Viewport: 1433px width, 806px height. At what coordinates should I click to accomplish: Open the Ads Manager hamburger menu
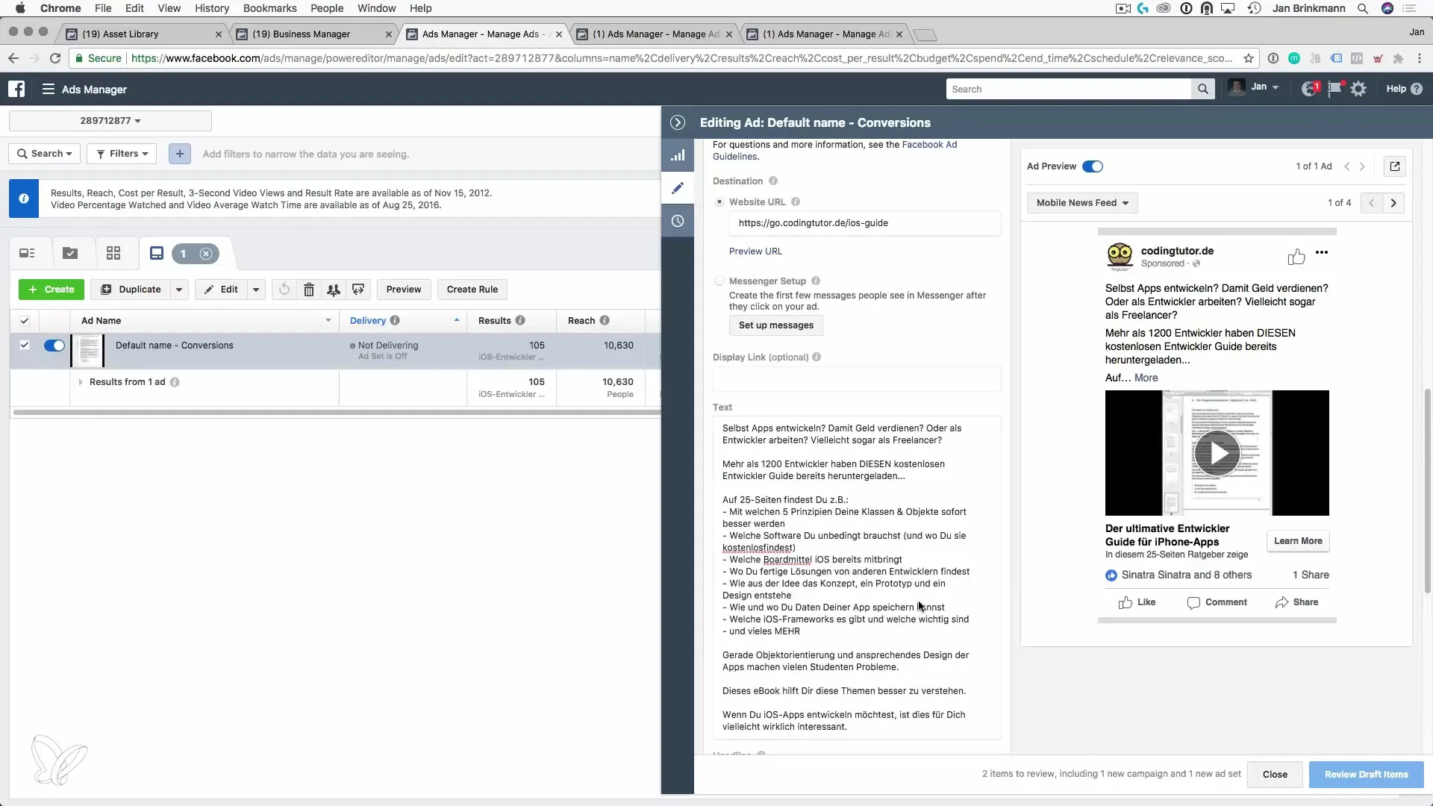click(49, 89)
